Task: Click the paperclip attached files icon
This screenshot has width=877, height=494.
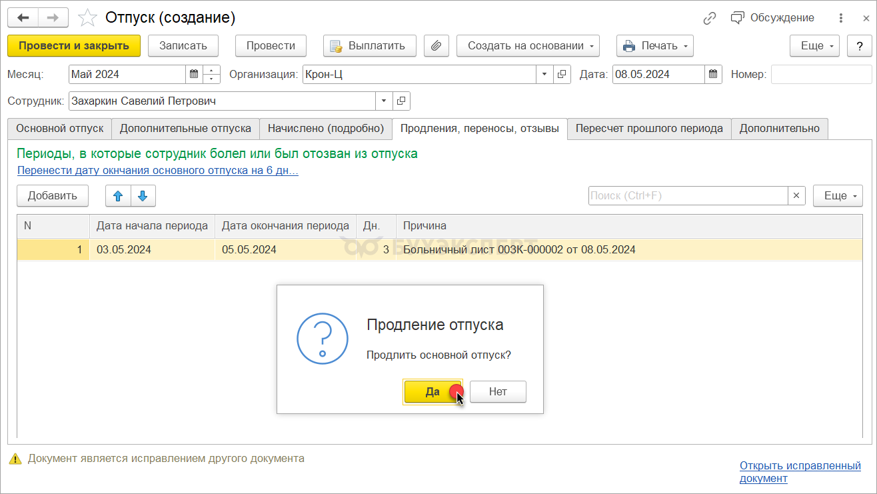Action: pos(437,46)
